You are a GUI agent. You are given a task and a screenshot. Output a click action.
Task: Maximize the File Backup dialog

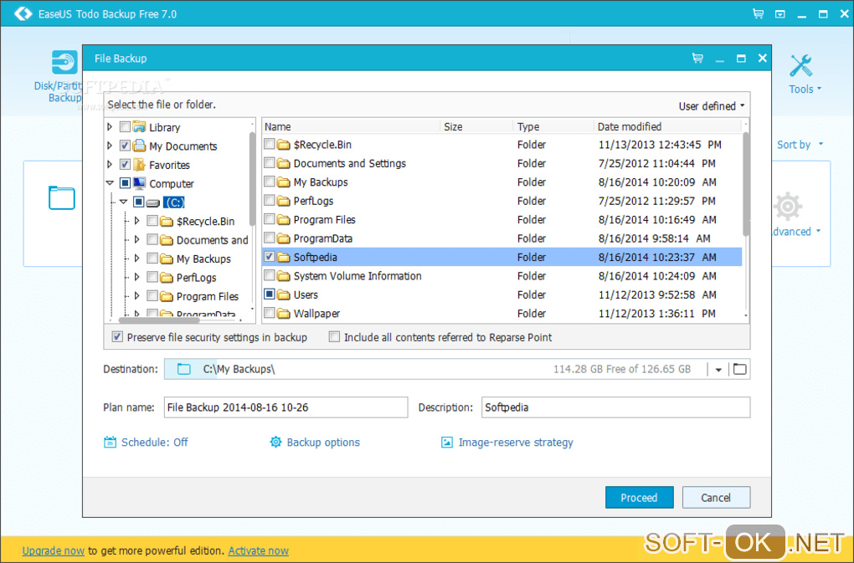click(x=741, y=59)
